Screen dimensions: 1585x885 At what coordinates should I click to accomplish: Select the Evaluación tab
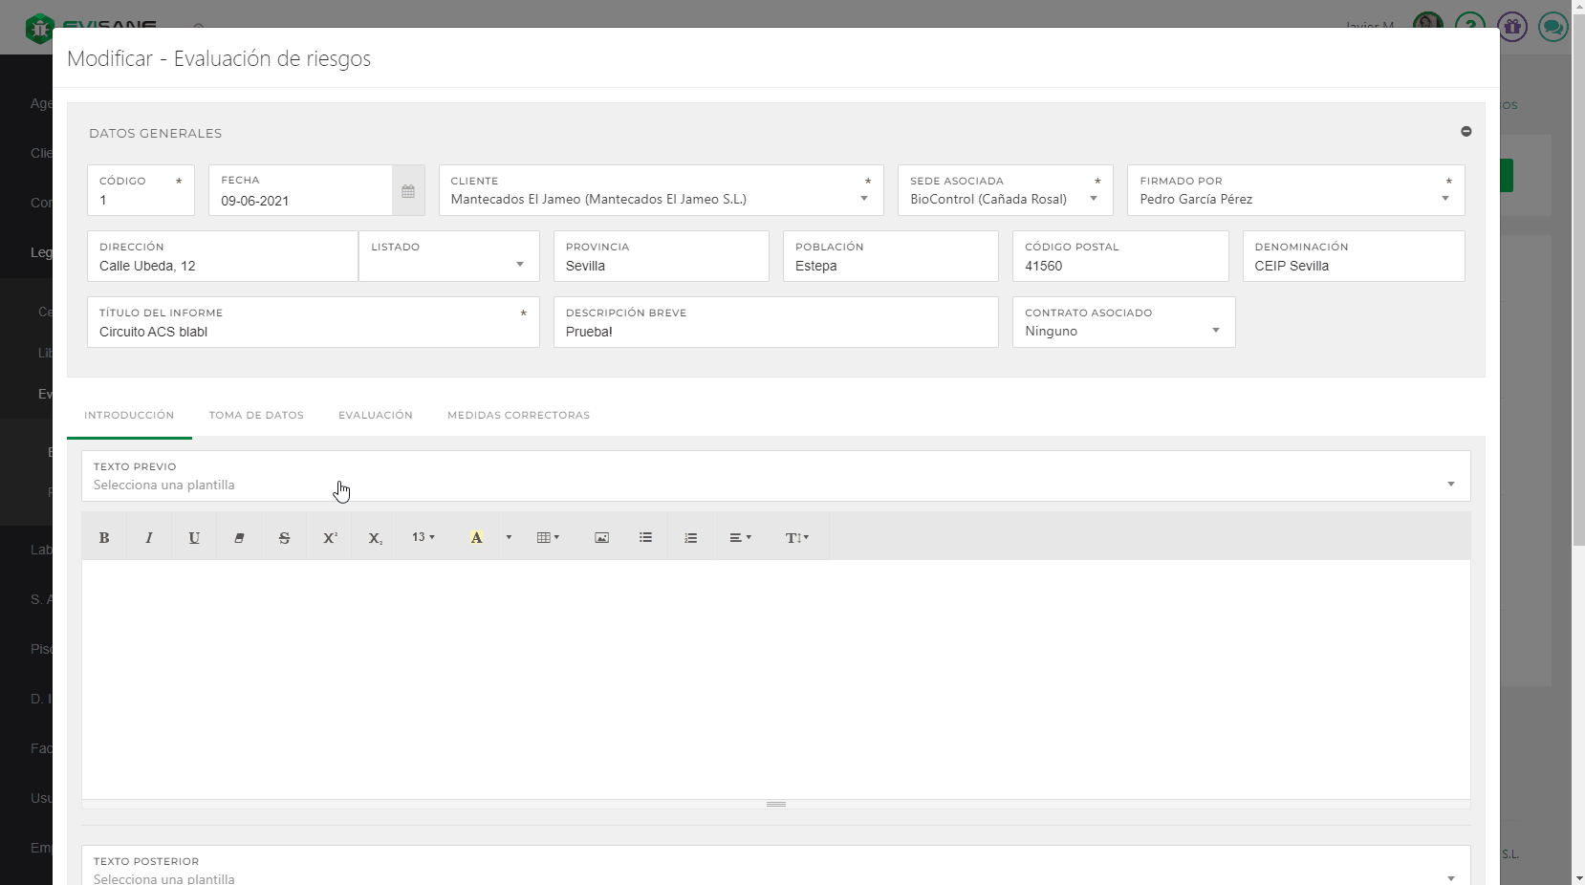[376, 416]
